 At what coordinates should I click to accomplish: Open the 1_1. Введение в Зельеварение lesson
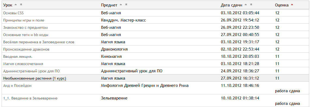point(30,98)
